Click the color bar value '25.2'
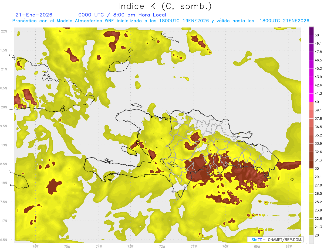The image size is (324, 250). point(318,202)
